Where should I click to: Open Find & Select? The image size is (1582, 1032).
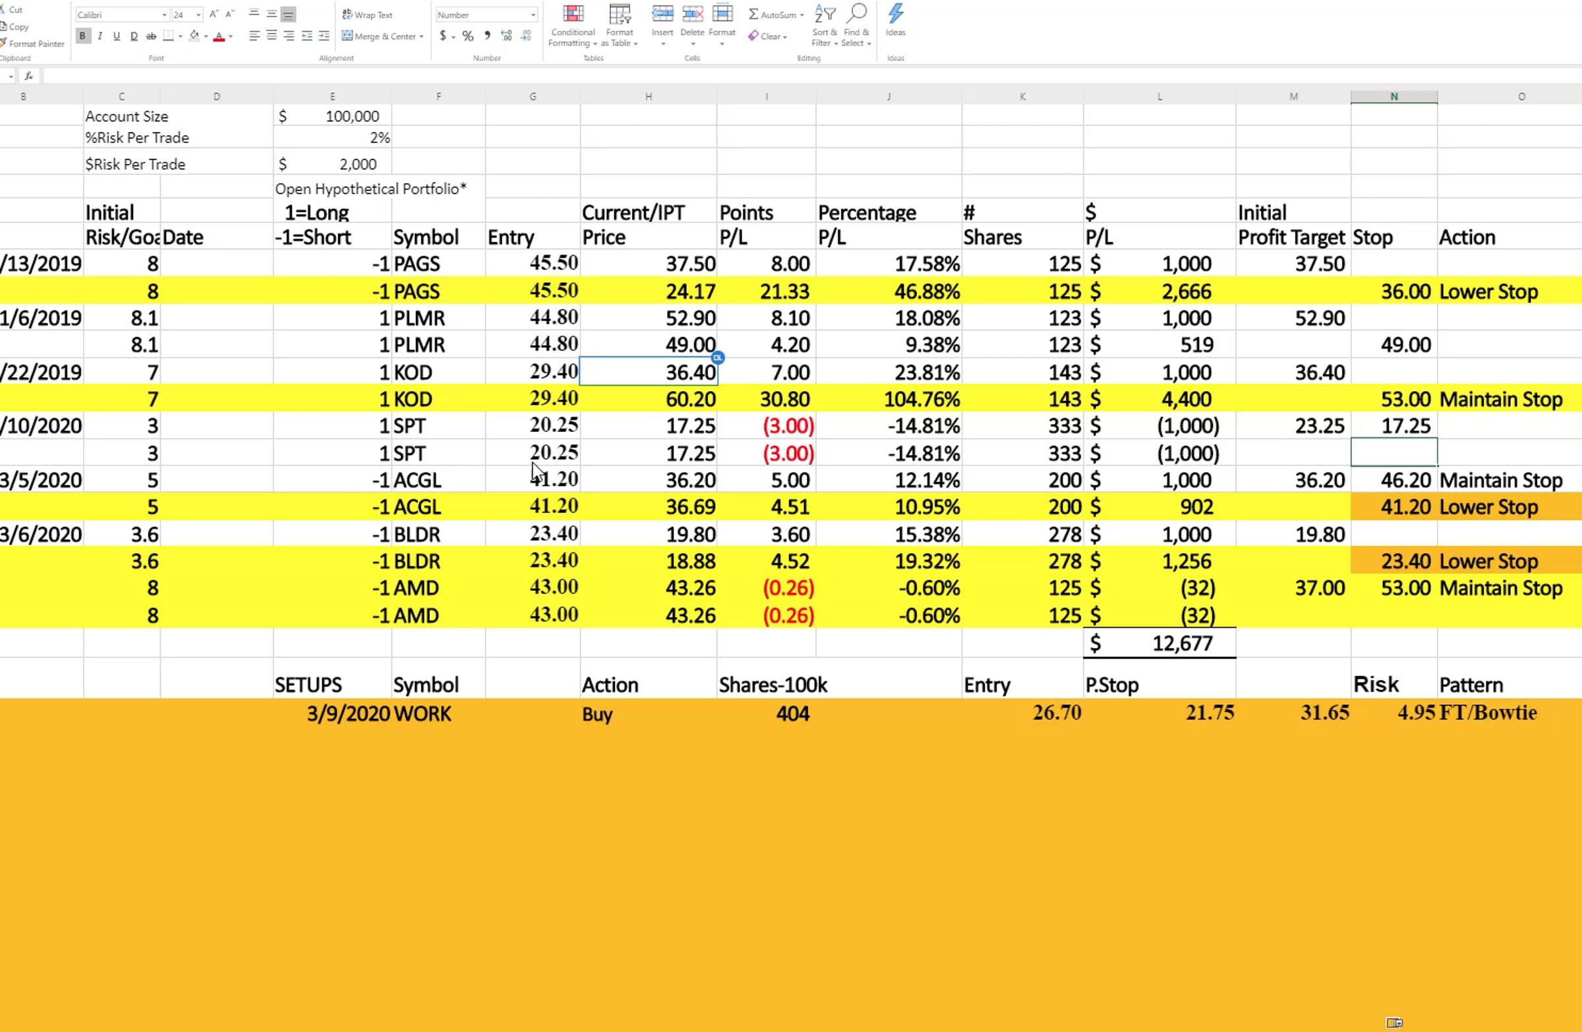click(x=856, y=26)
